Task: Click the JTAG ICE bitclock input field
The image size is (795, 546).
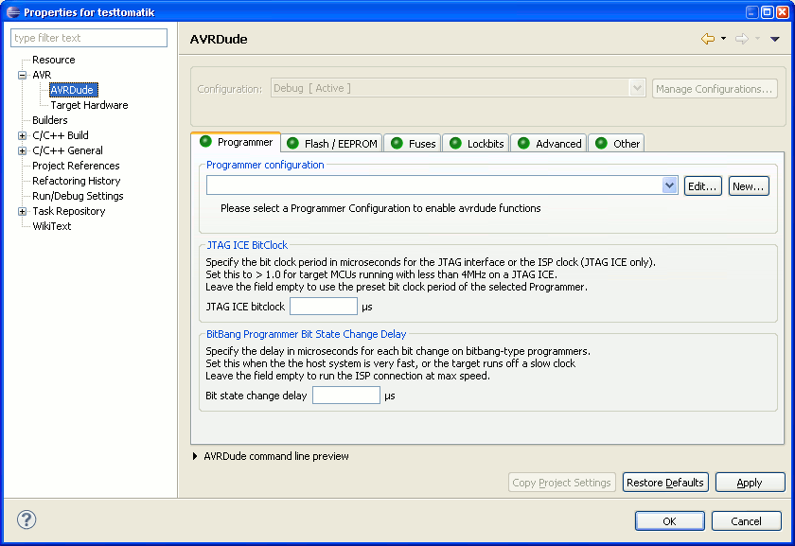Action: [x=324, y=307]
